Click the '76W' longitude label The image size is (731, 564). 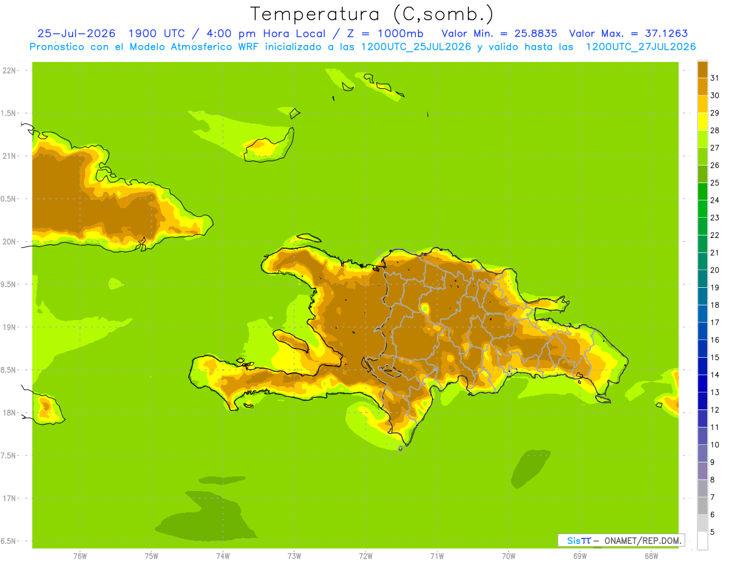click(x=80, y=556)
